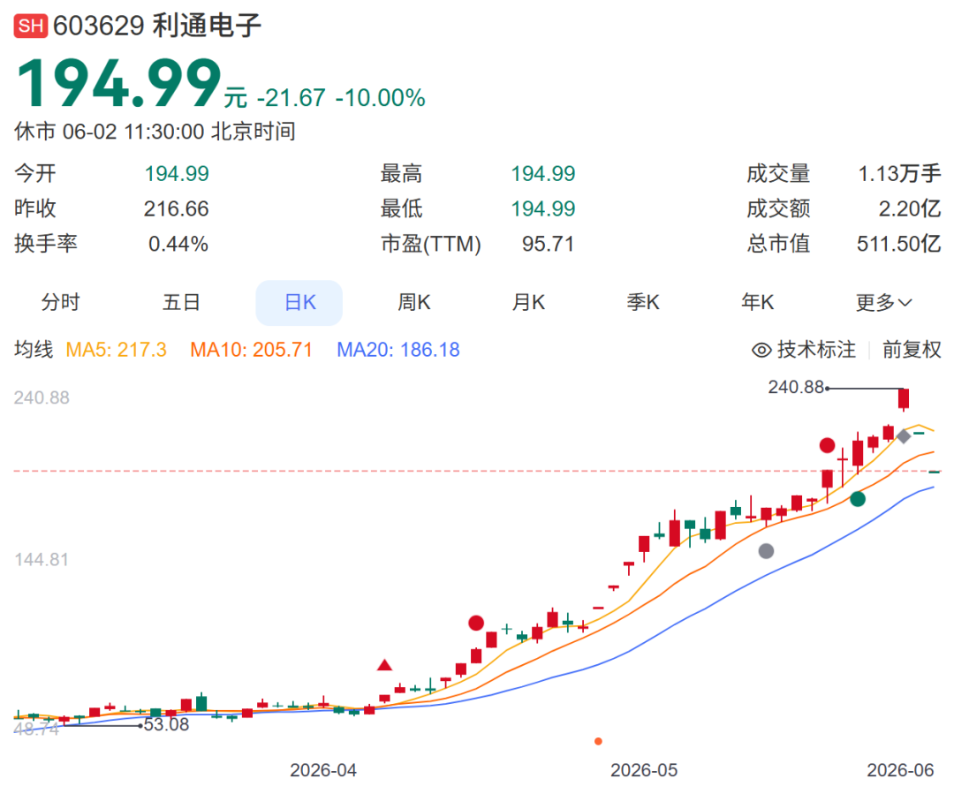Image resolution: width=954 pixels, height=794 pixels.
Task: Click the 2026-06 date axis label
Action: point(900,770)
